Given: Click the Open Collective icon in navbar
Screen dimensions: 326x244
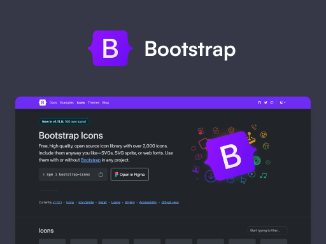Looking at the screenshot, I should coord(272,102).
